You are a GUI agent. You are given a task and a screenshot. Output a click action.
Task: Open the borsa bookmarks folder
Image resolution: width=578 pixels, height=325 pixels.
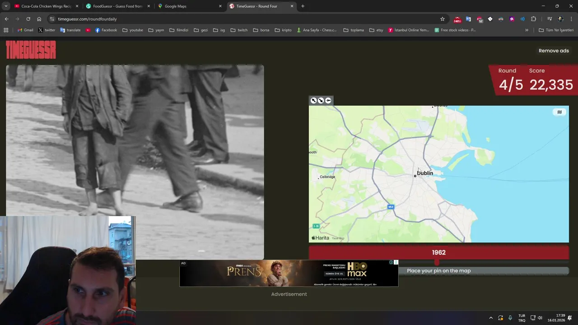[x=261, y=30]
